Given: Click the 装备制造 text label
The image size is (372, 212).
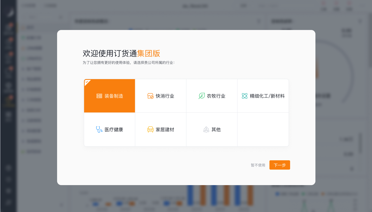Looking at the screenshot, I should click(114, 96).
